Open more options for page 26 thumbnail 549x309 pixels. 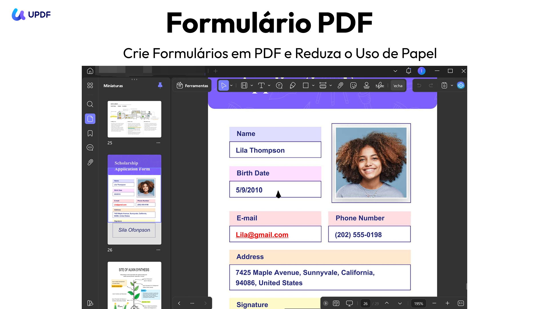[x=158, y=250]
